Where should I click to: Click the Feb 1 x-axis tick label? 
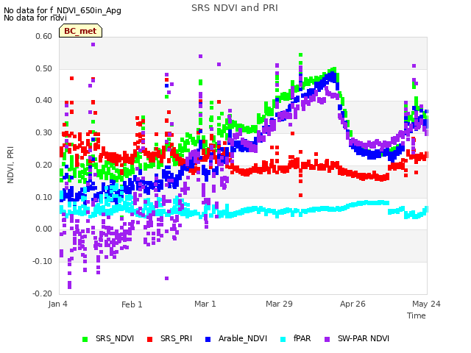click(132, 304)
